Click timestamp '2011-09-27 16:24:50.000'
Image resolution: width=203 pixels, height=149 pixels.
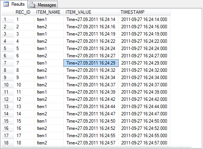145,121
